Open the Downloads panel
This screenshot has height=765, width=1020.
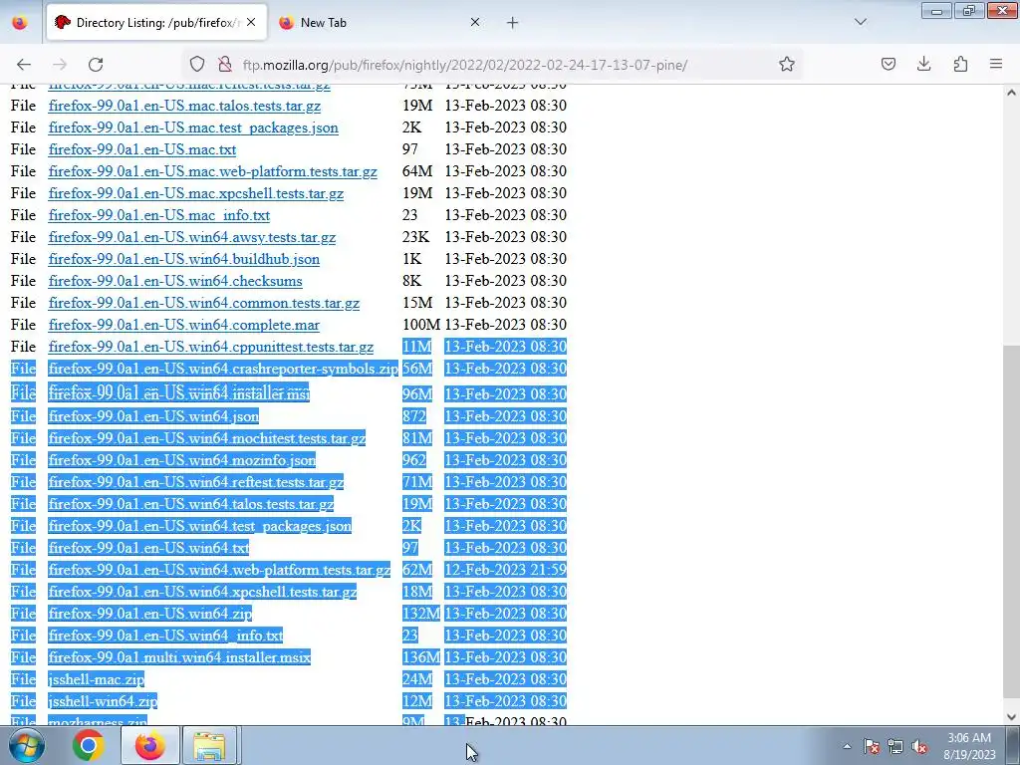click(x=923, y=64)
